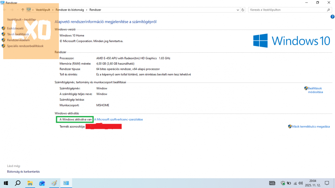Expand the chevron after Rendszer és biztonság
This screenshot has width=335, height=188.
87,10
